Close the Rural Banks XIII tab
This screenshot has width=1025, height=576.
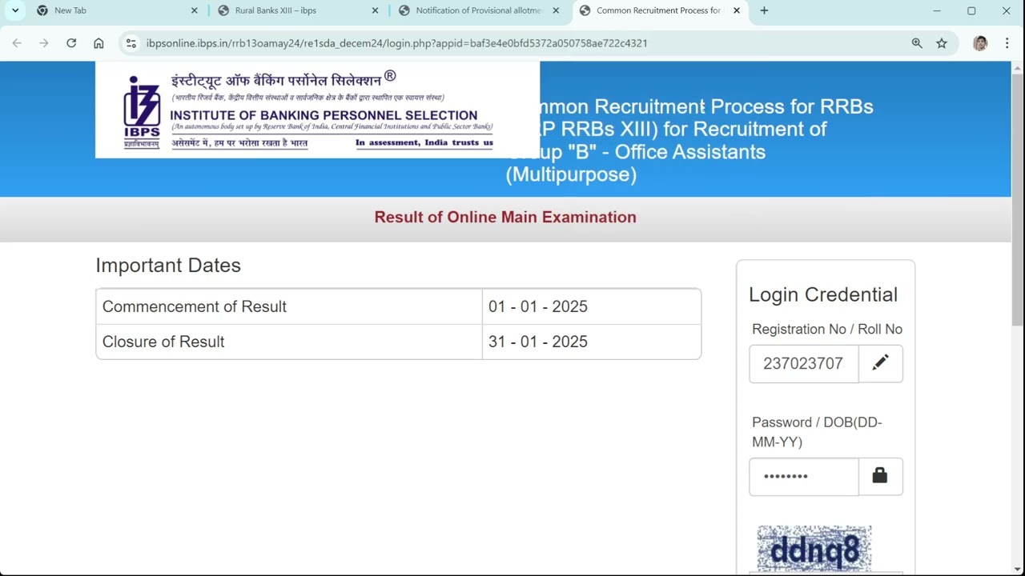click(x=375, y=10)
